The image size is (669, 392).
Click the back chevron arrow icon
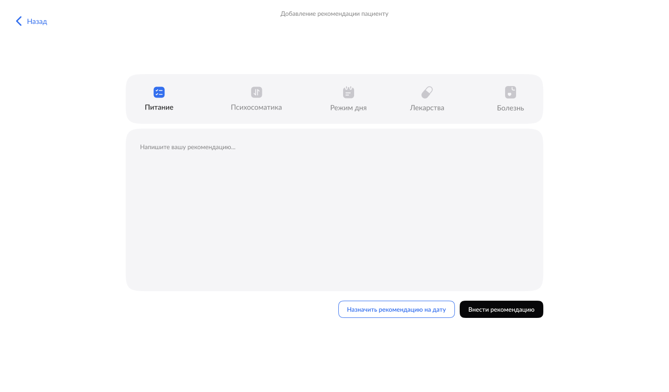point(19,21)
